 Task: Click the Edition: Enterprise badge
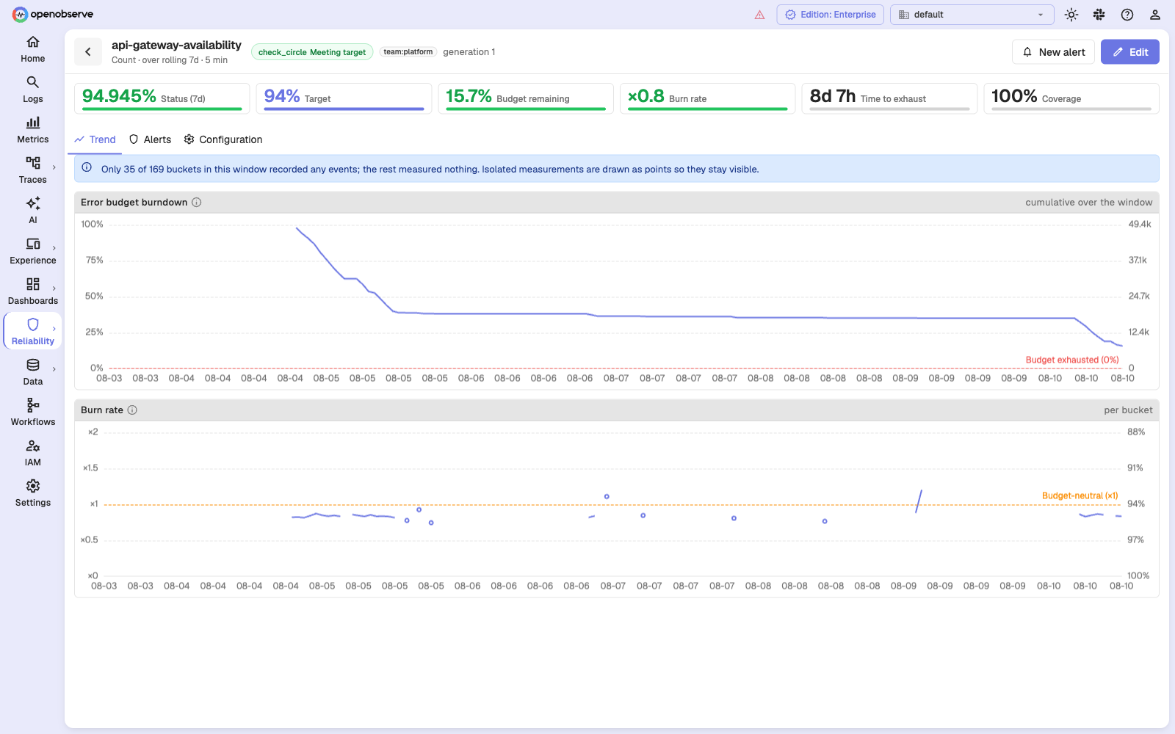(830, 15)
